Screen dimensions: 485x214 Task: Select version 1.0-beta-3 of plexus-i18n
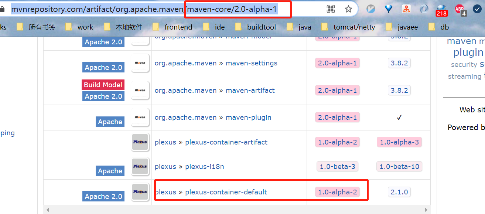(337, 167)
